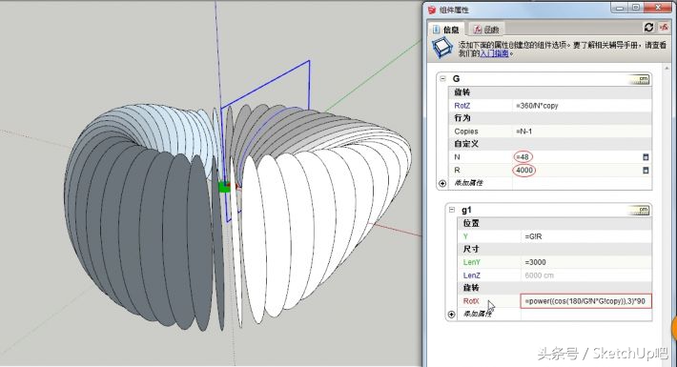Click the g1 component name header
Image resolution: width=677 pixels, height=367 pixels.
pyautogui.click(x=466, y=210)
